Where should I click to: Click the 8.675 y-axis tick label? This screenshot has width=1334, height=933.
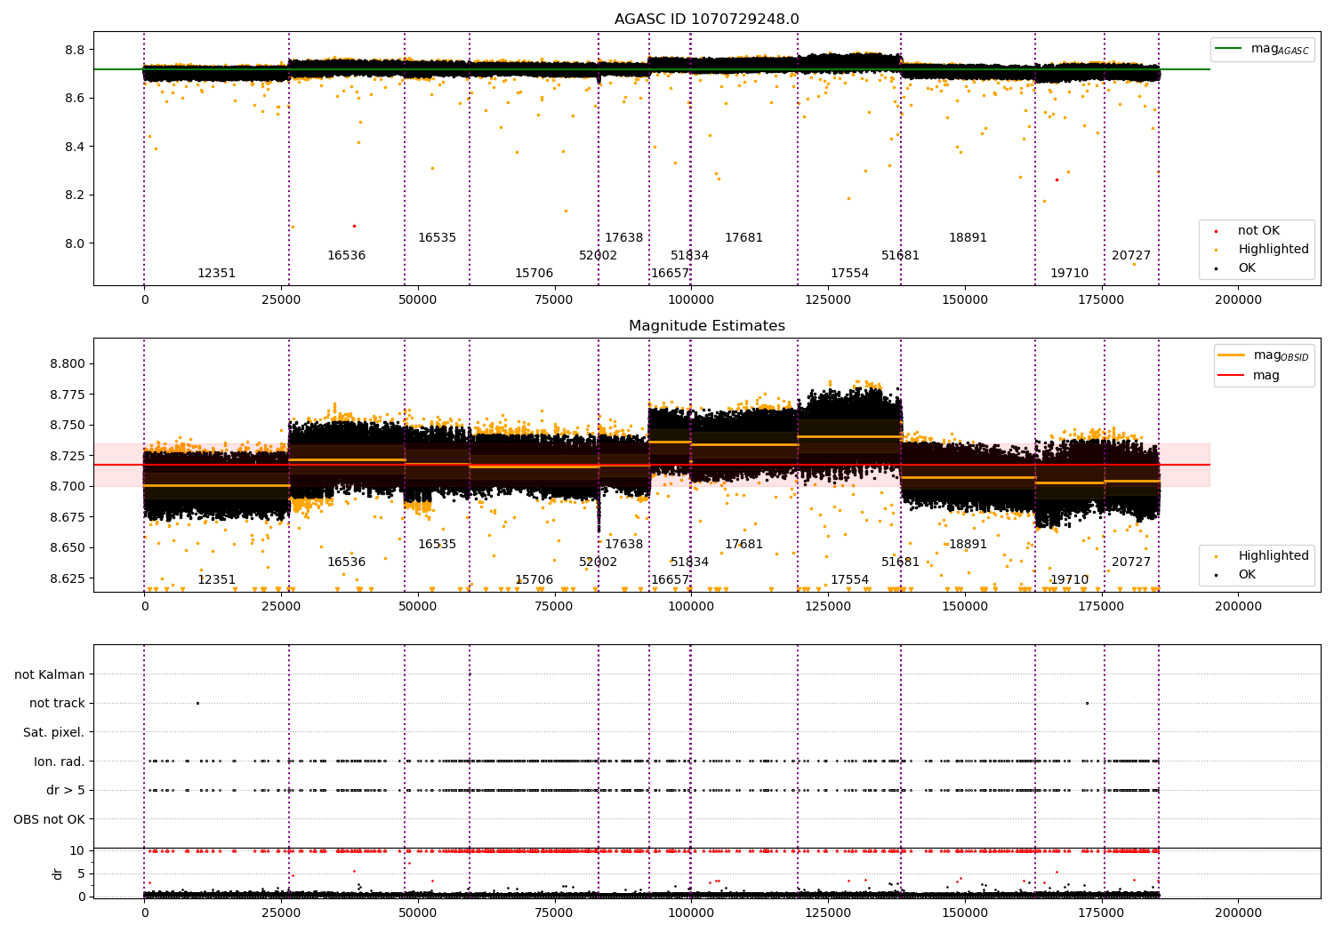68,517
